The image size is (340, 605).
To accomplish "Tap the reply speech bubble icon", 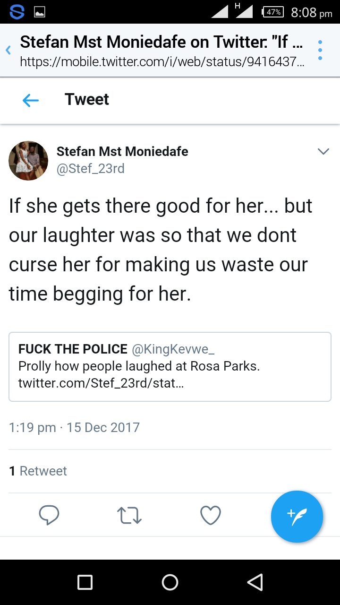I will coord(49,515).
